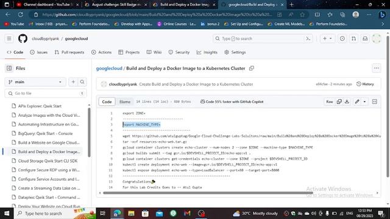Expand the edit options dropdown arrow

point(364,102)
